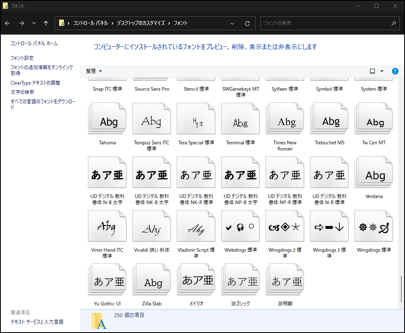The height and width of the screenshot is (333, 405).
Task: Navigate to コントロール パネル breadcrumb
Action: 90,23
